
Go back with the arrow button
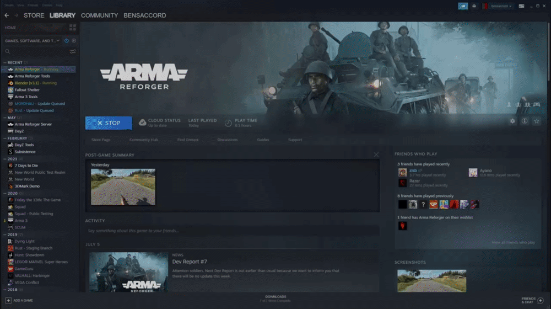click(x=7, y=15)
